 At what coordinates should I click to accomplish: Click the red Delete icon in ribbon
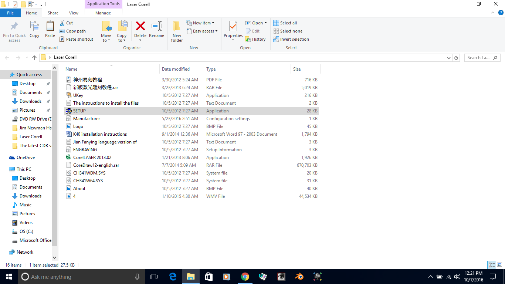tap(140, 27)
